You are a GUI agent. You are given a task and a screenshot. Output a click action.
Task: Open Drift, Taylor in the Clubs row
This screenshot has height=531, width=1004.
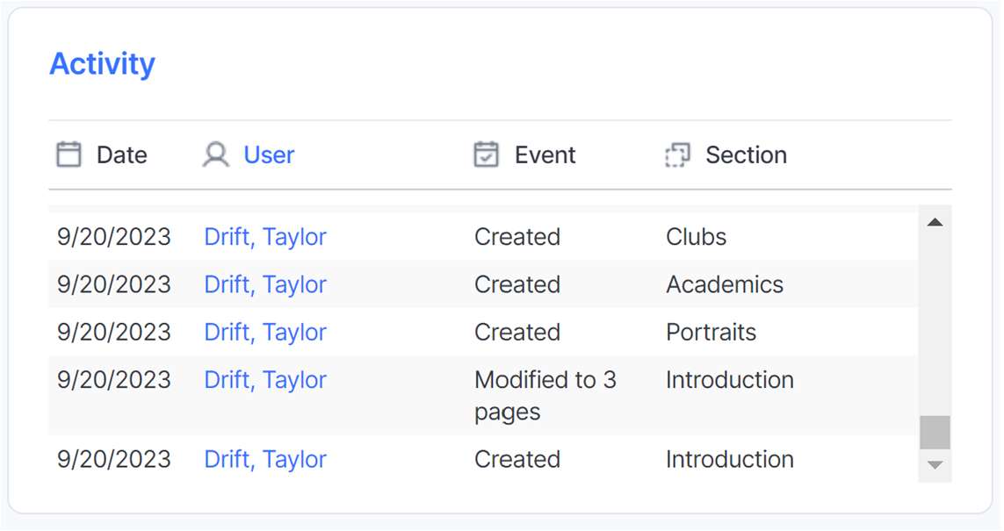pyautogui.click(x=265, y=237)
